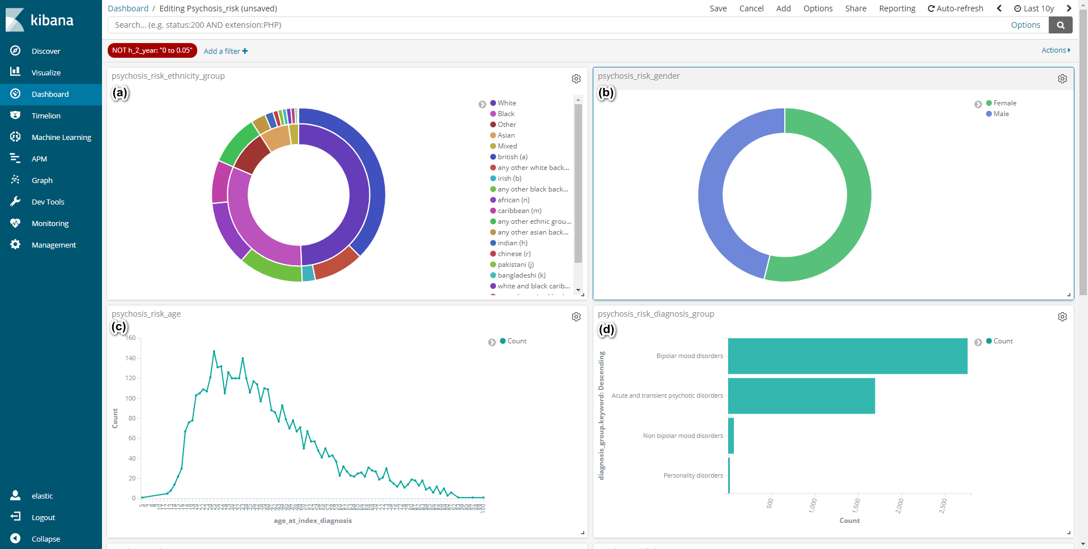Click the search magnifier button
Viewport: 1088px width, 549px height.
point(1060,25)
